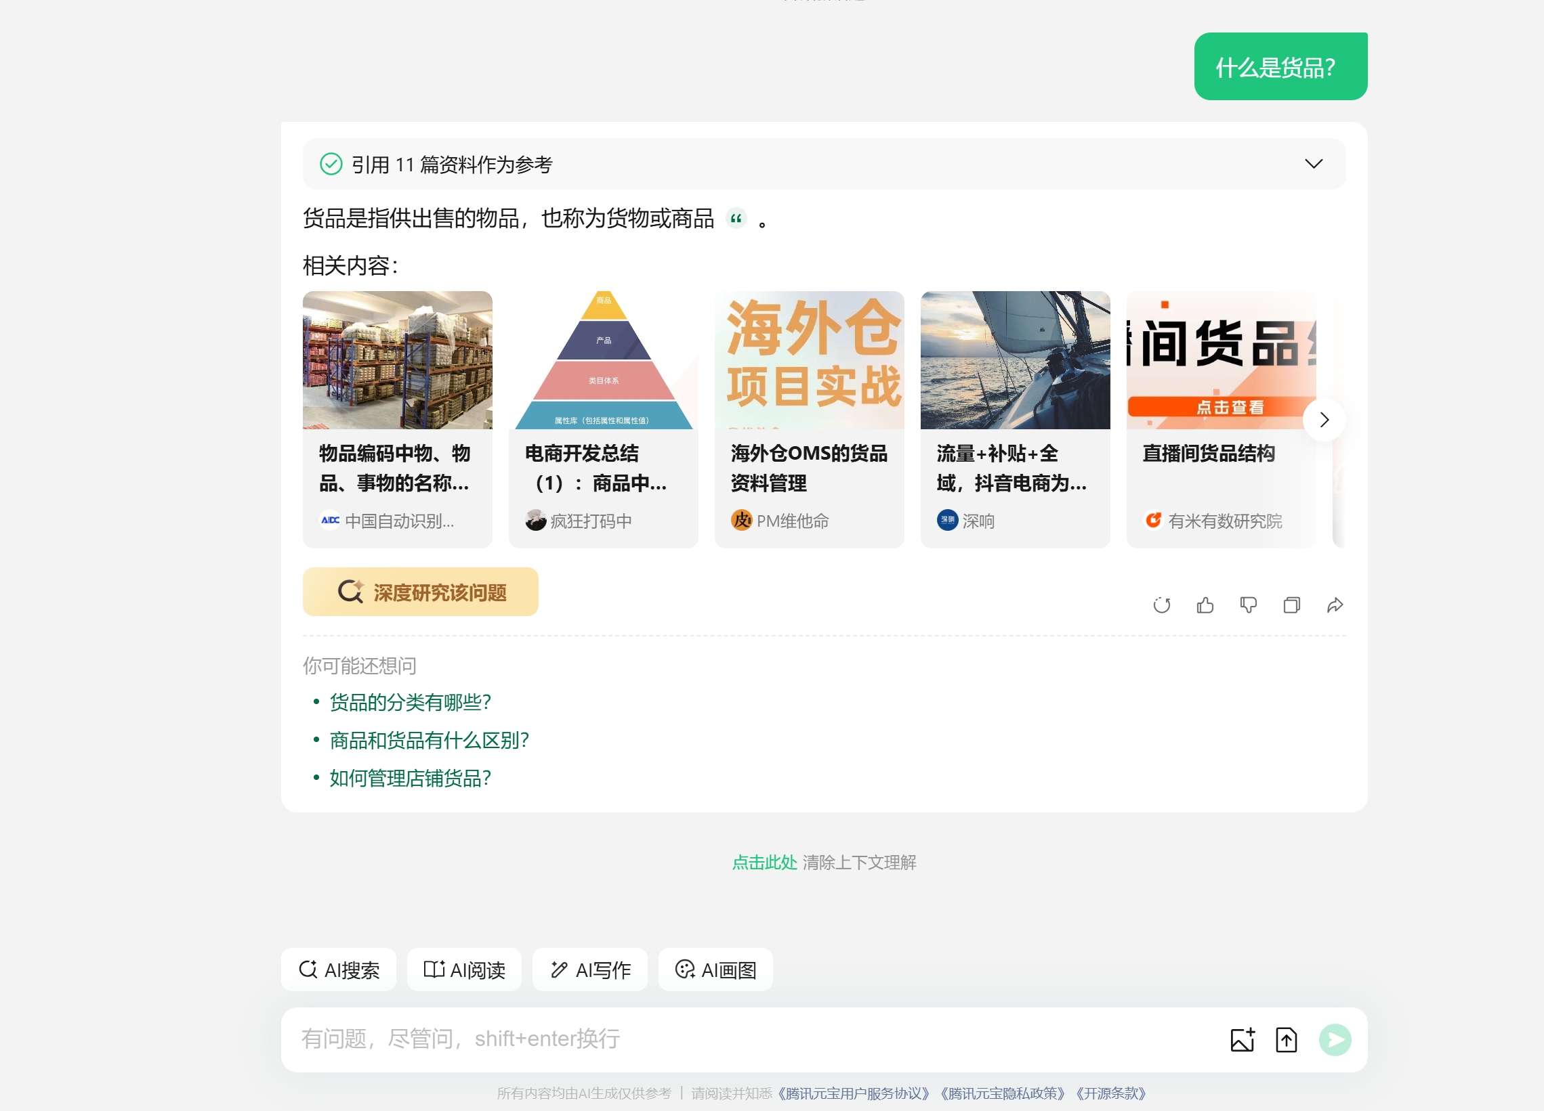Click the add image icon in input box
This screenshot has width=1544, height=1111.
[x=1243, y=1039]
